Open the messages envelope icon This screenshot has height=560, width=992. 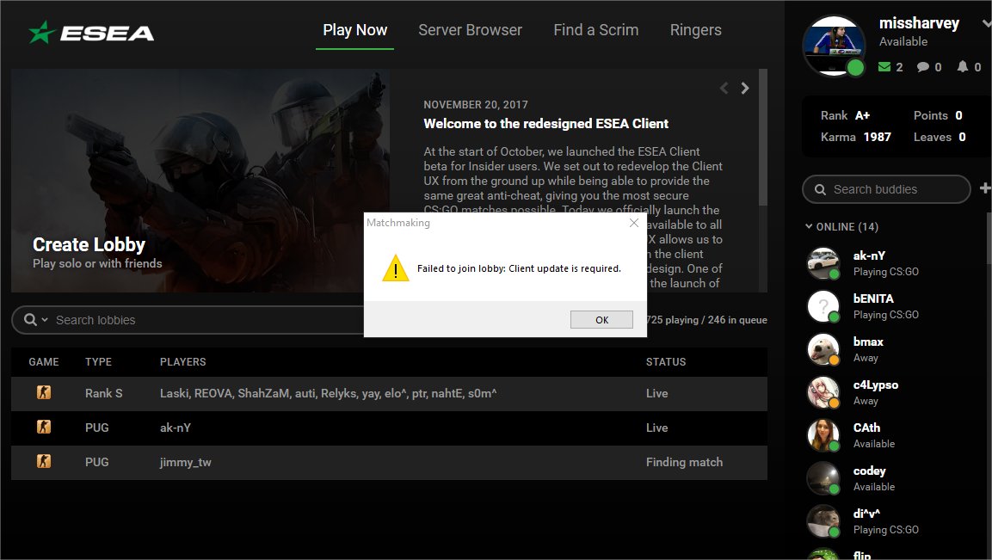884,67
